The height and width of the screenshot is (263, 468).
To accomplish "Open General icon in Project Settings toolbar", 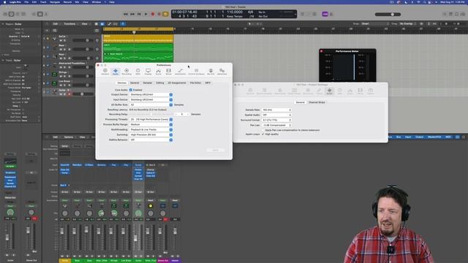I will 250,91.
